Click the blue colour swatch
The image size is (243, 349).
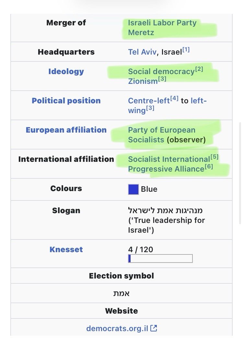point(133,189)
